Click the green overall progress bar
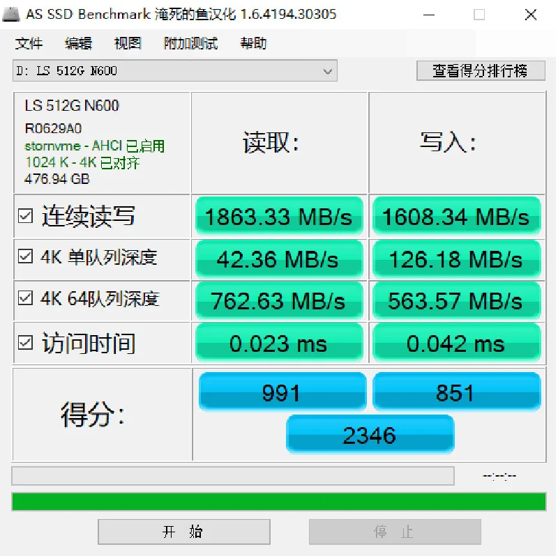Image resolution: width=558 pixels, height=556 pixels. pyautogui.click(x=279, y=502)
